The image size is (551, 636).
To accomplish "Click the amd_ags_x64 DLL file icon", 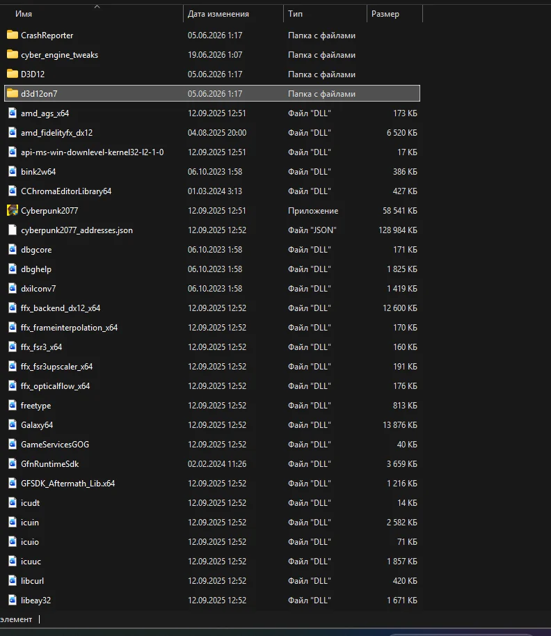I will (x=13, y=113).
